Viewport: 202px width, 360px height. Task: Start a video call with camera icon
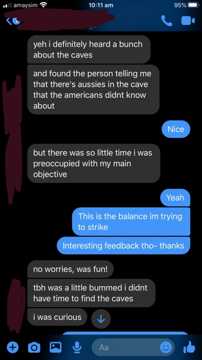[x=188, y=21]
